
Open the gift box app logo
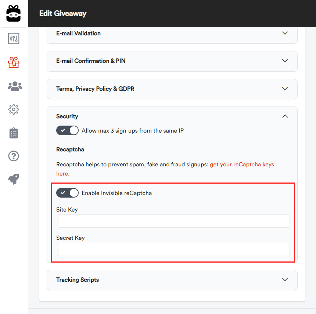click(14, 13)
